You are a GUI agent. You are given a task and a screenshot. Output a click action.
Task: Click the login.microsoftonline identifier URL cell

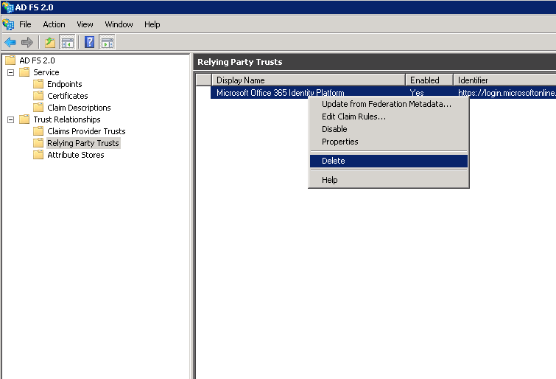(x=507, y=92)
